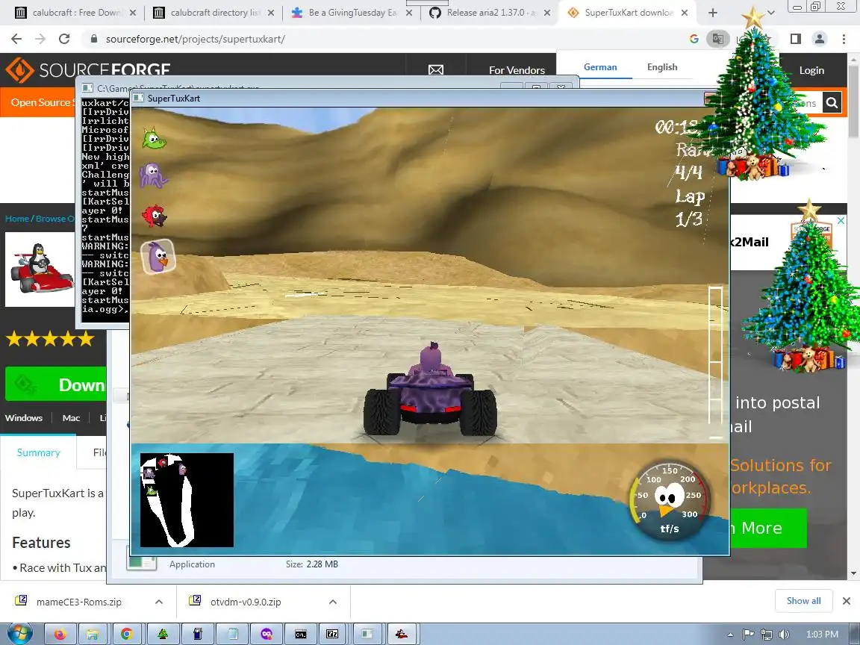Open the Chrome profile avatar
860x645 pixels.
click(820, 39)
